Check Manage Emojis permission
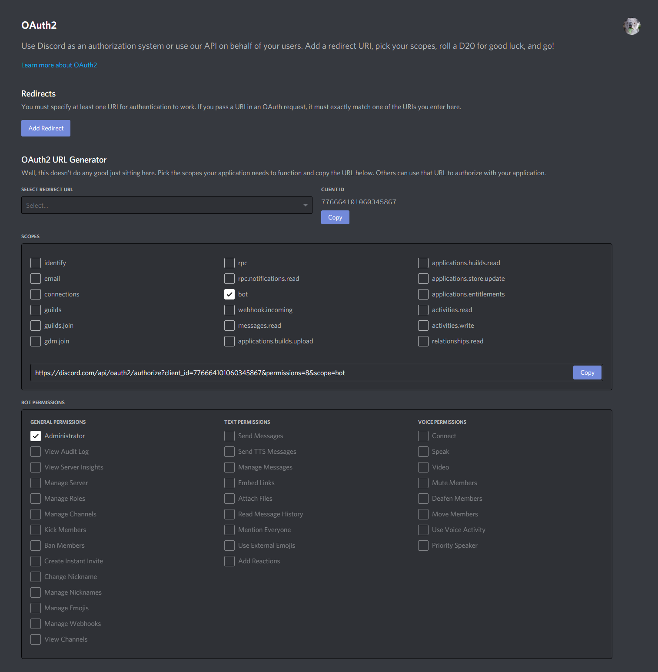Viewport: 658px width, 672px height. [36, 608]
